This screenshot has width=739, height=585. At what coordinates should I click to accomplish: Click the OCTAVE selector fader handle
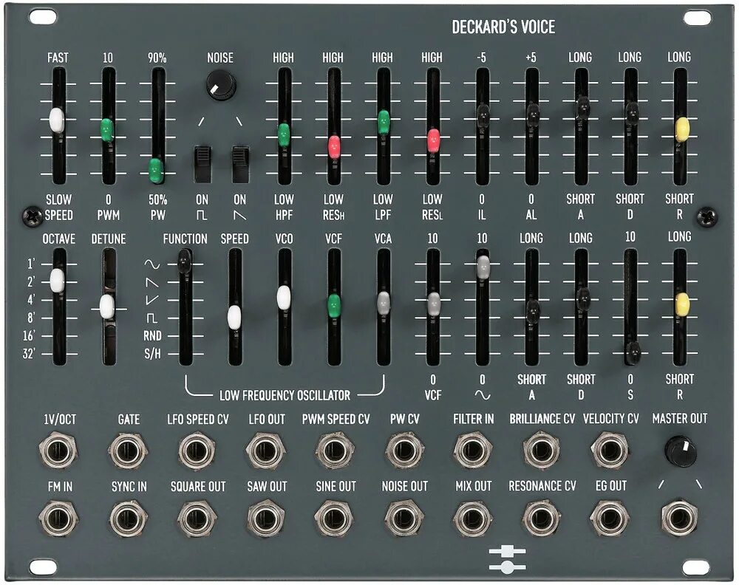click(x=58, y=281)
